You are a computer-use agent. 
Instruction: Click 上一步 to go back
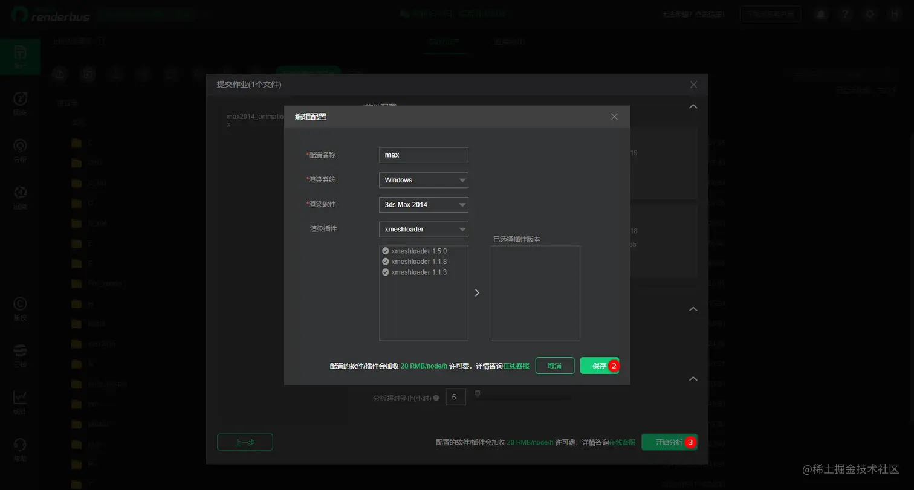pos(245,442)
